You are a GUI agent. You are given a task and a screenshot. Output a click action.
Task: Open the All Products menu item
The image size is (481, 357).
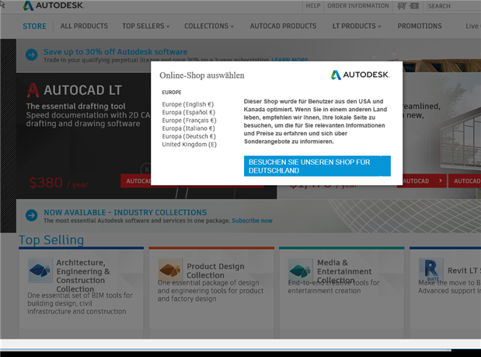[84, 26]
